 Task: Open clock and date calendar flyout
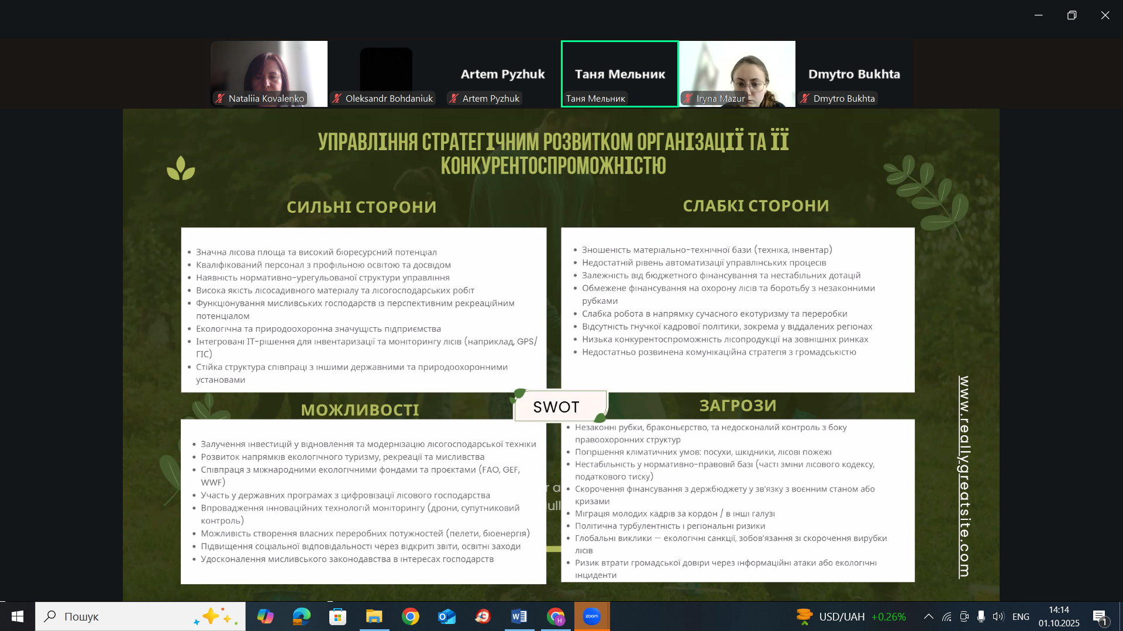tap(1059, 616)
